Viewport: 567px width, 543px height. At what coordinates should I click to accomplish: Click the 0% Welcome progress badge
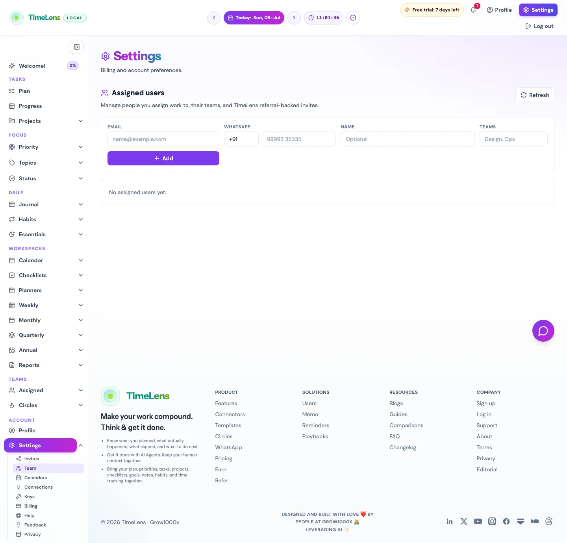pos(73,66)
